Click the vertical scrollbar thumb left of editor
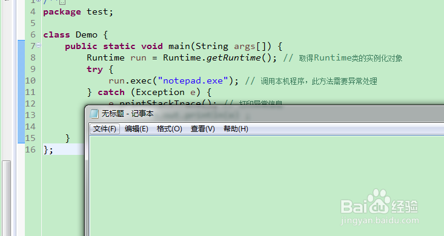Screen dimensions: 444x236 point(6,198)
